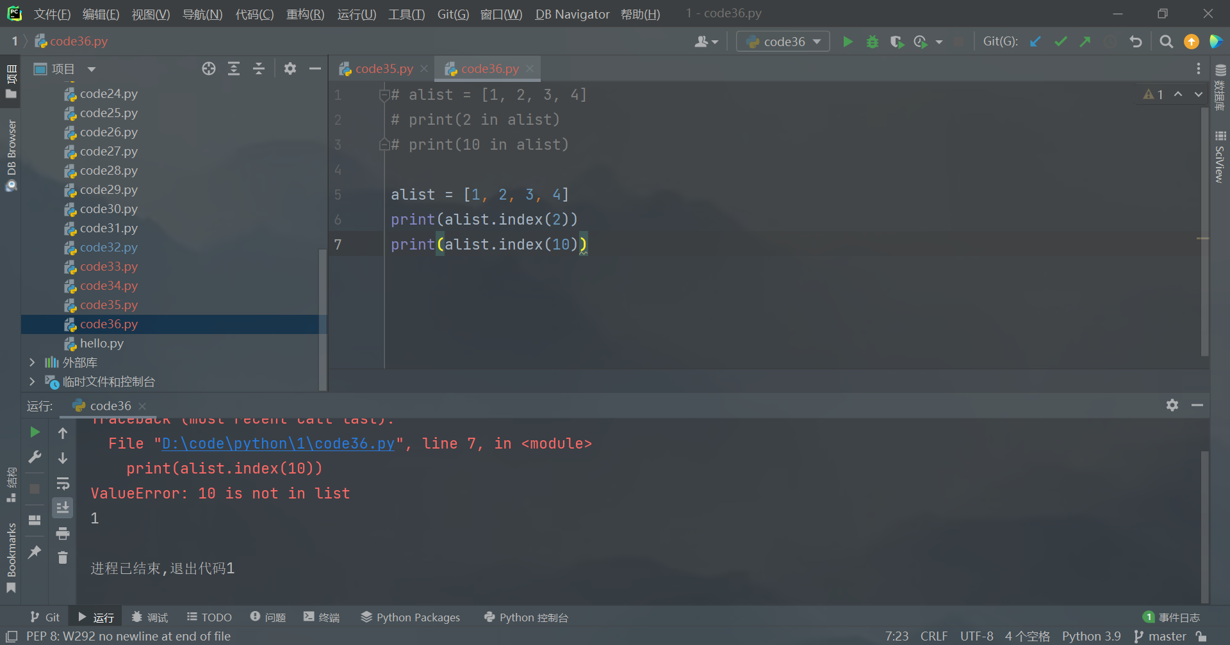Open the 问题 problems tool window

pos(268,617)
